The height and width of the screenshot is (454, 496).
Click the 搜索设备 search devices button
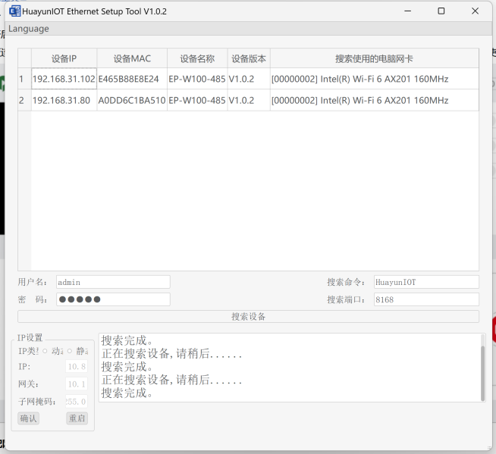(248, 316)
